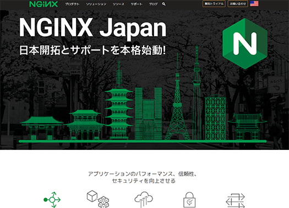This screenshot has width=289, height=208.
Task: Click the green hexagon N logo
Action: [245, 43]
